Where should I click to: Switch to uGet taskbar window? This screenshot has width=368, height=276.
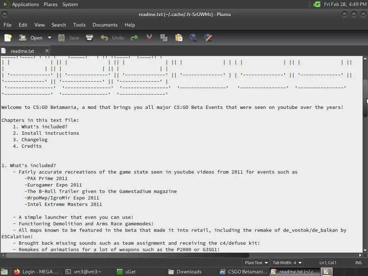tap(126, 272)
